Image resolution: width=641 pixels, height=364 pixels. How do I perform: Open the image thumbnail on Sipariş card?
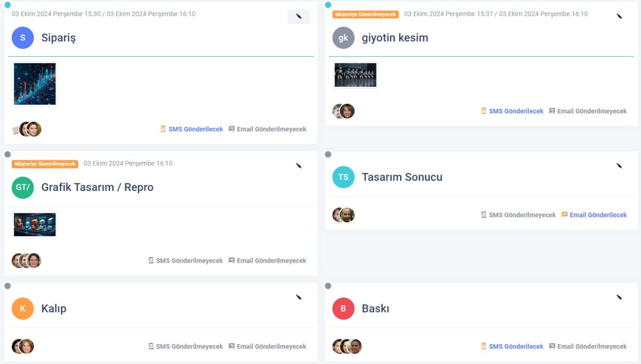coord(34,83)
